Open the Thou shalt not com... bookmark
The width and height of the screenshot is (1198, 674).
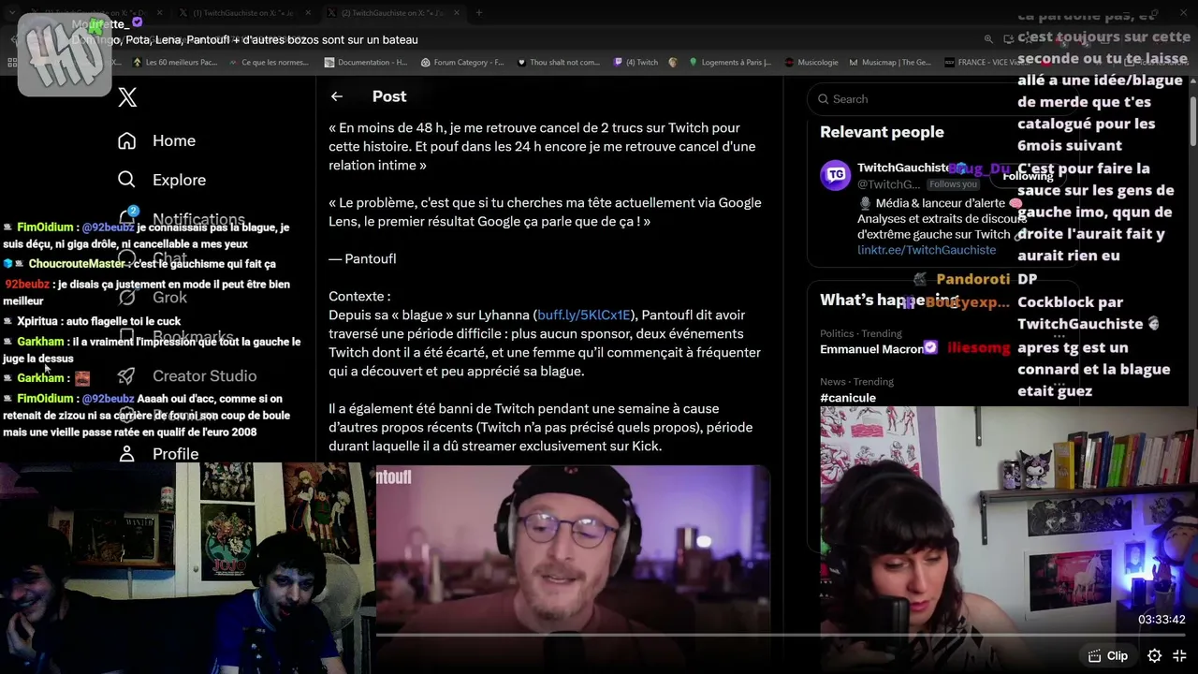[559, 62]
